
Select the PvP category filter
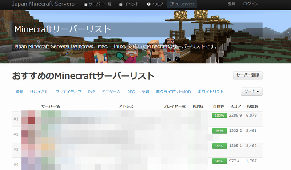point(92,92)
